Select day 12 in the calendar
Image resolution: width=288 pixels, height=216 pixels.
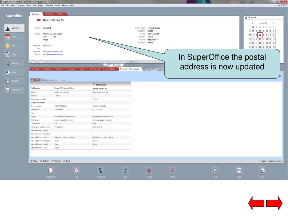(263, 39)
